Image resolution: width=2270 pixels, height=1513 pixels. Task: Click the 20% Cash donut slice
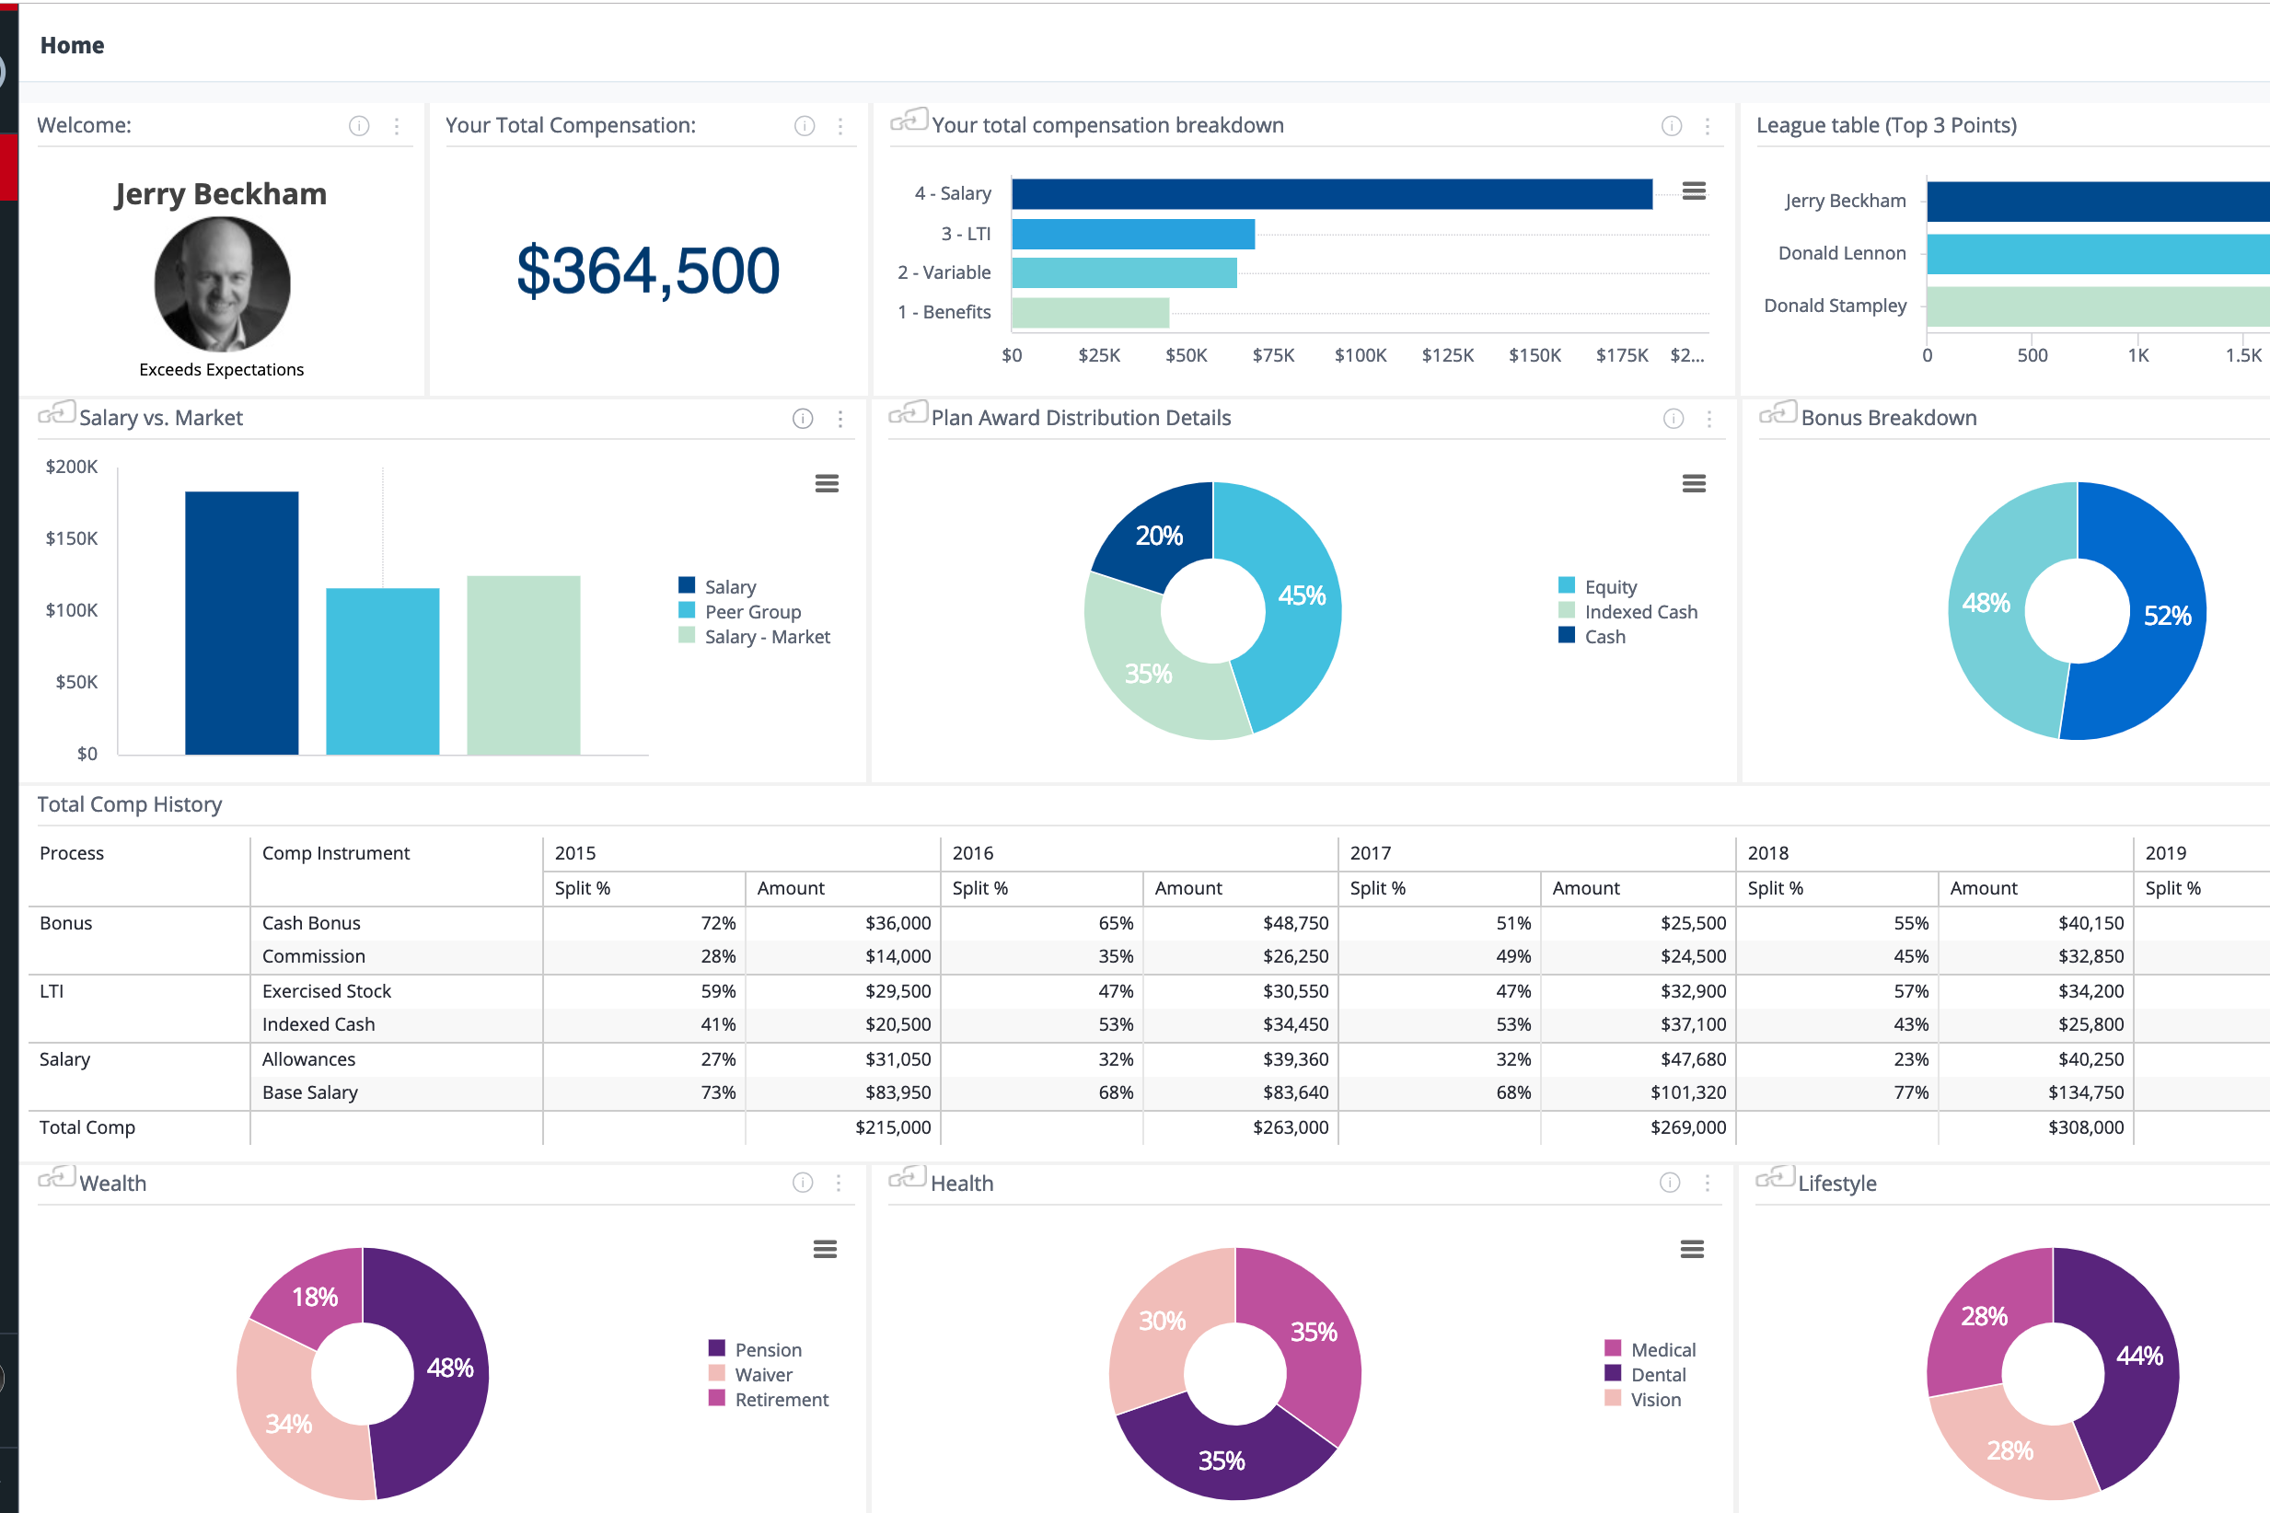click(1158, 536)
